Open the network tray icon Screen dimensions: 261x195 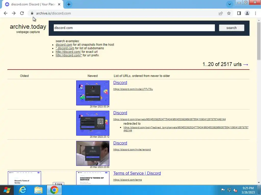coord(229,190)
